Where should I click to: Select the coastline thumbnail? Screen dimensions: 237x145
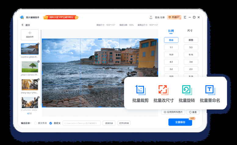pyautogui.click(x=30, y=49)
